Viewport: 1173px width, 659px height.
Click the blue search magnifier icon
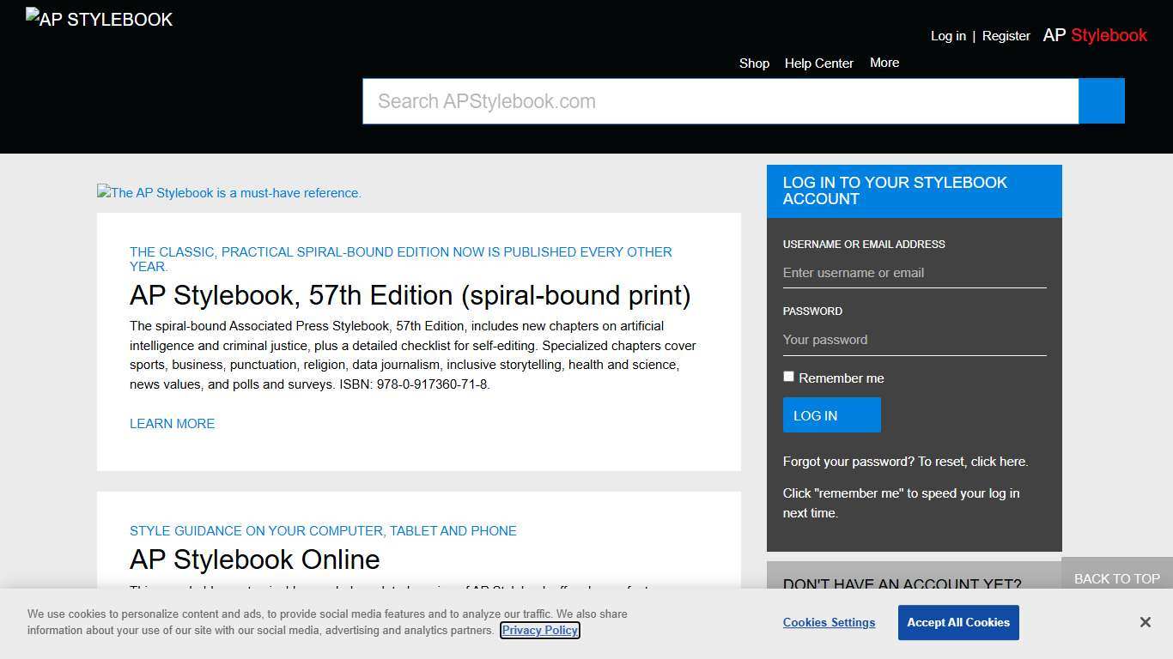1101,100
